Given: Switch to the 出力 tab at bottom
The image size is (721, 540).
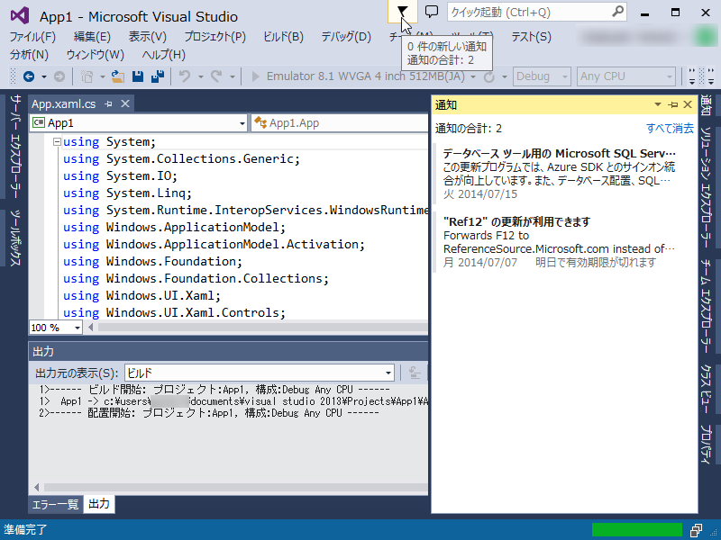Looking at the screenshot, I should [x=99, y=504].
